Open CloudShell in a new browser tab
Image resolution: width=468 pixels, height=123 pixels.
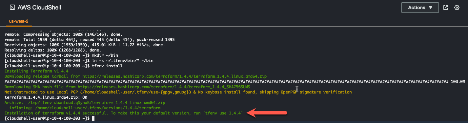coord(446,8)
